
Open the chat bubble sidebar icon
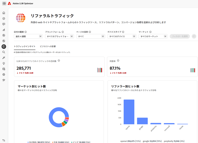4,24
